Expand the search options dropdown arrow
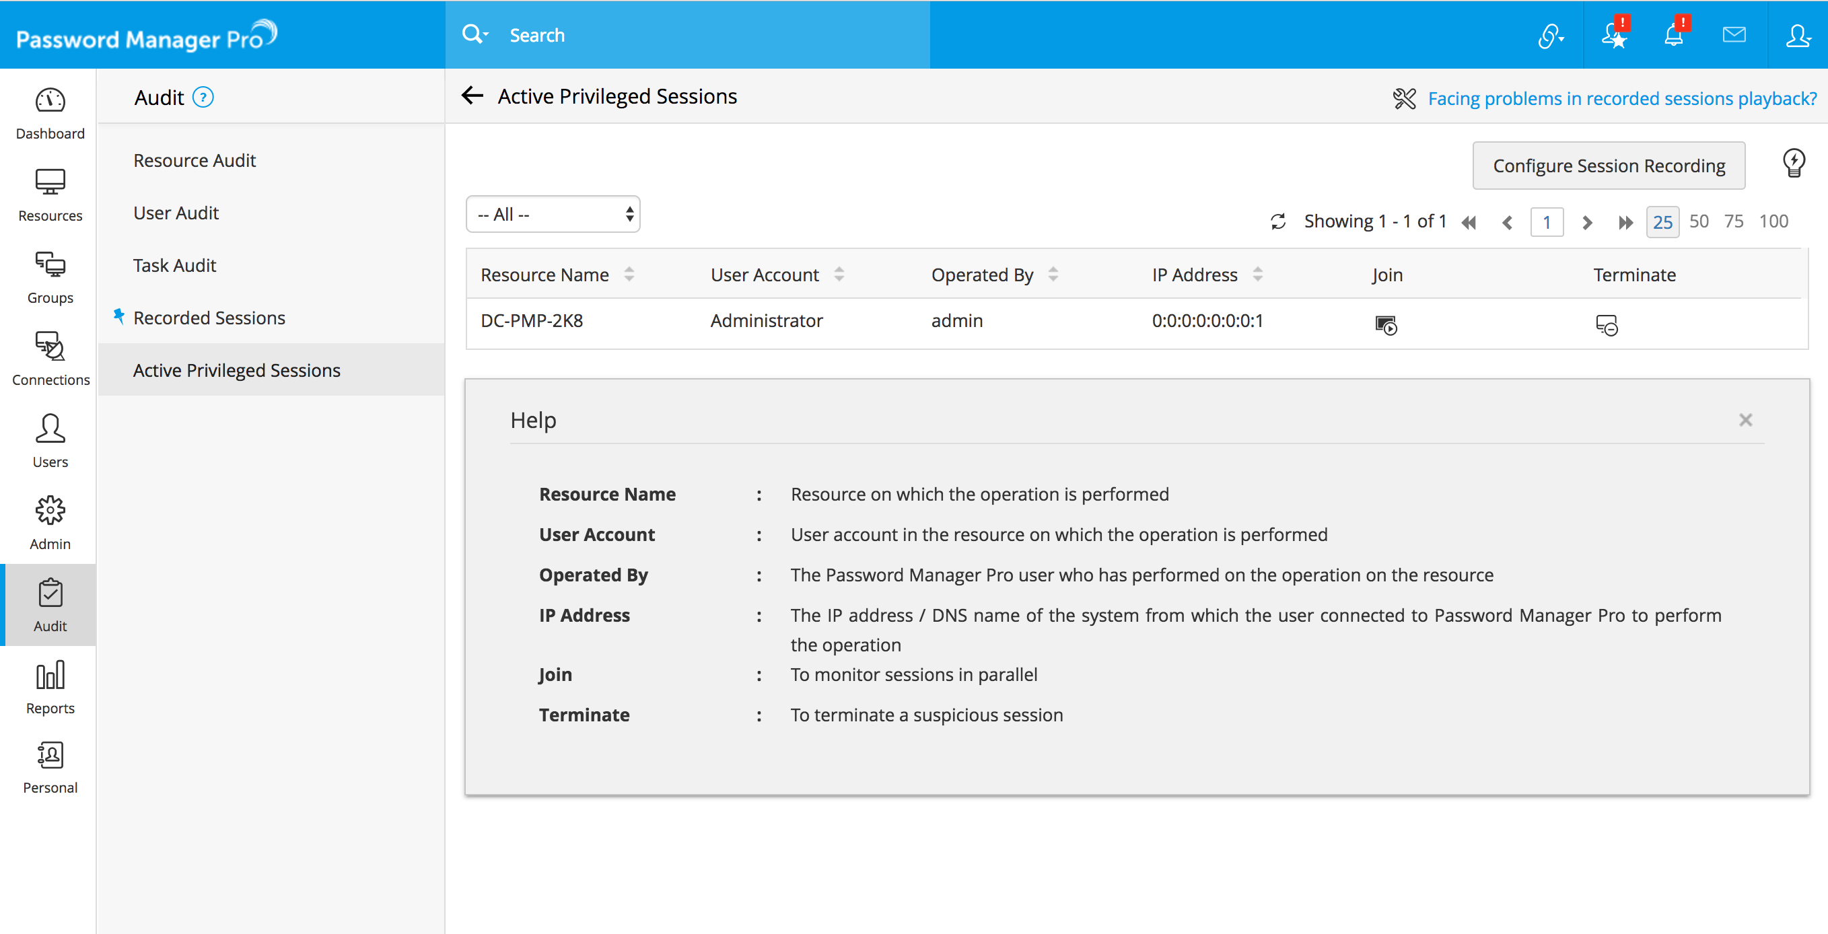The height and width of the screenshot is (934, 1828). click(486, 34)
